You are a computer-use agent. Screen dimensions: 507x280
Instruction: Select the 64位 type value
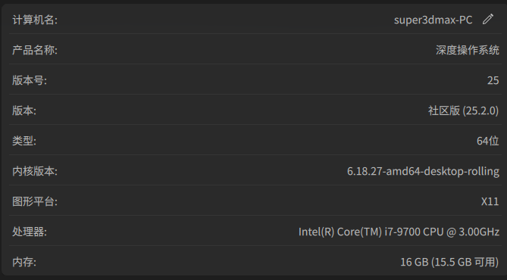pos(487,141)
